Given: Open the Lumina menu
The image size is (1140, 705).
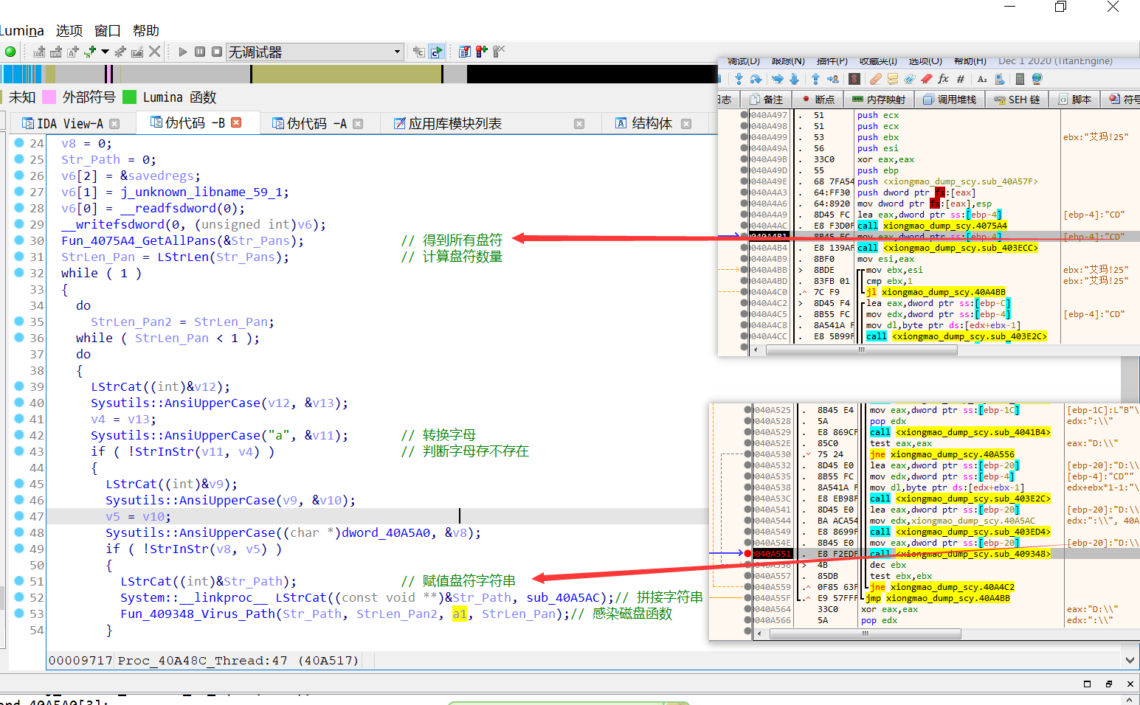Looking at the screenshot, I should (x=21, y=30).
